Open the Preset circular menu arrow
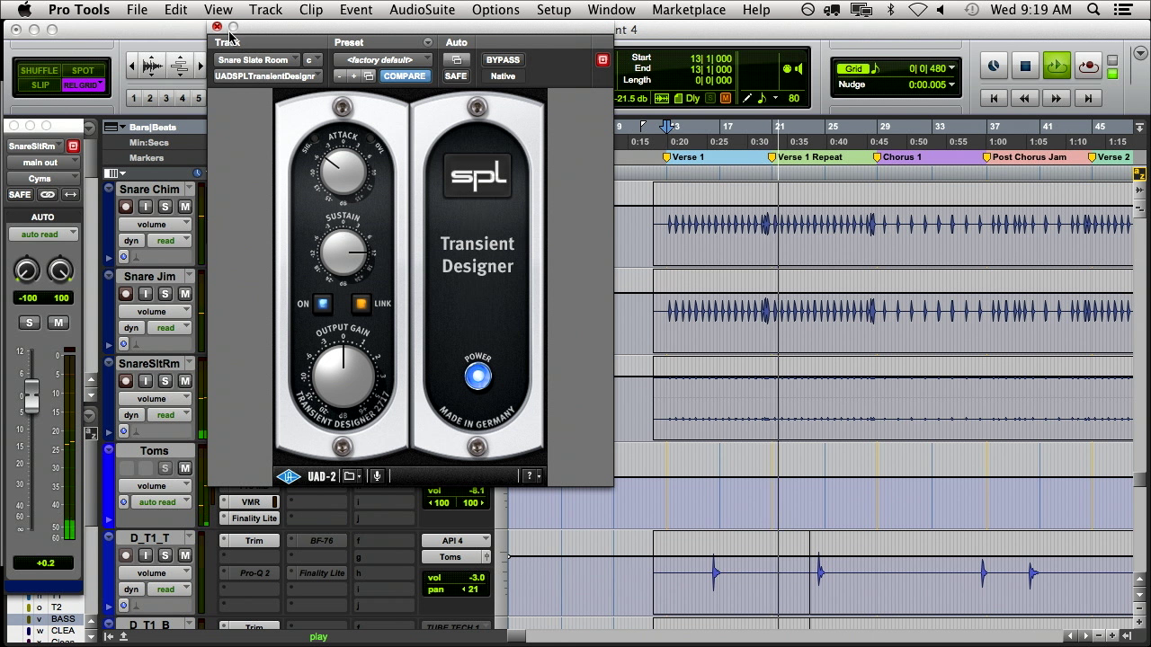This screenshot has width=1151, height=647. 427,42
